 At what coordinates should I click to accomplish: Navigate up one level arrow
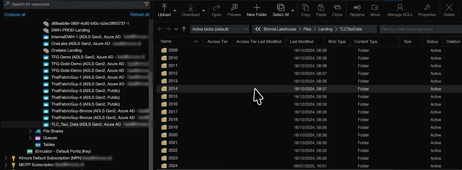(184, 29)
